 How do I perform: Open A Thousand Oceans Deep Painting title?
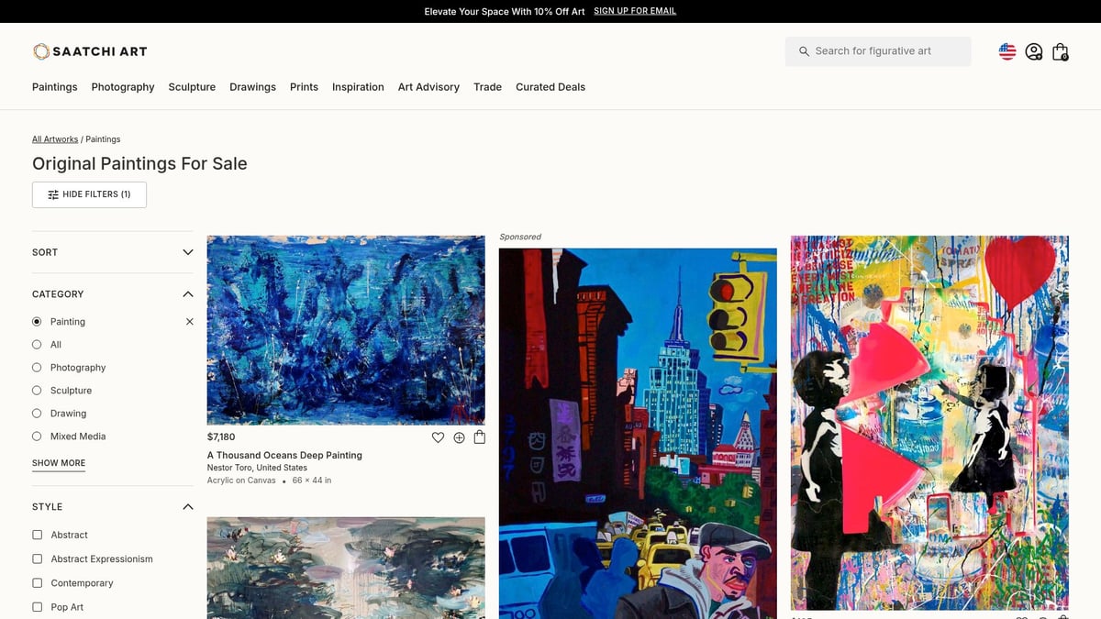(x=284, y=455)
